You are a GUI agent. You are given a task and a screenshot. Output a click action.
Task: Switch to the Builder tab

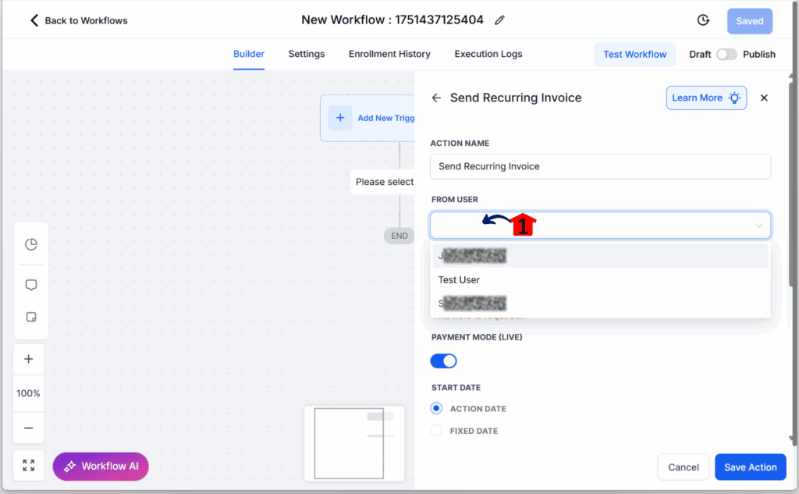coord(249,54)
